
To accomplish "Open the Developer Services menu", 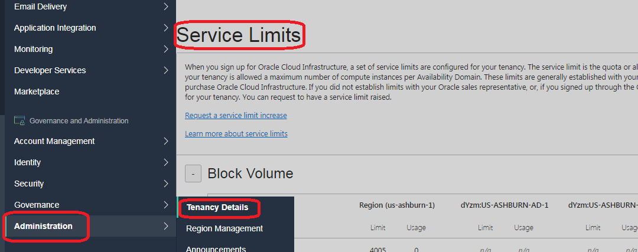I will click(x=50, y=70).
